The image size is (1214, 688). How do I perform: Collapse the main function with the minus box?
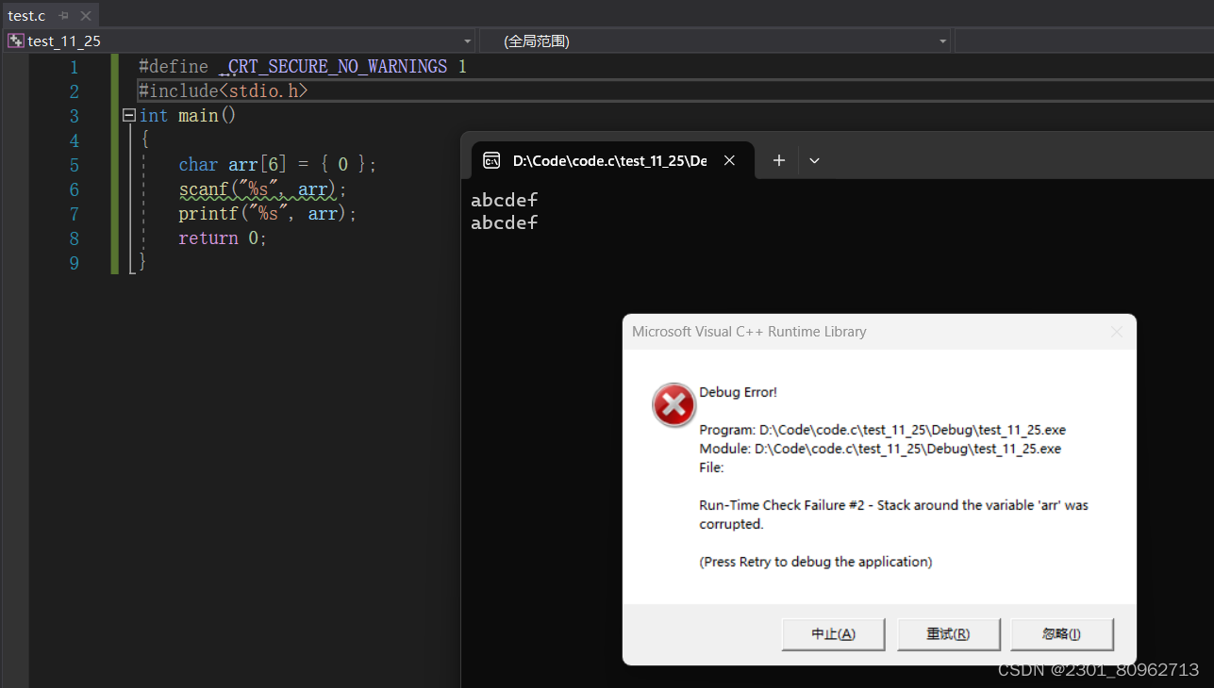[x=128, y=115]
